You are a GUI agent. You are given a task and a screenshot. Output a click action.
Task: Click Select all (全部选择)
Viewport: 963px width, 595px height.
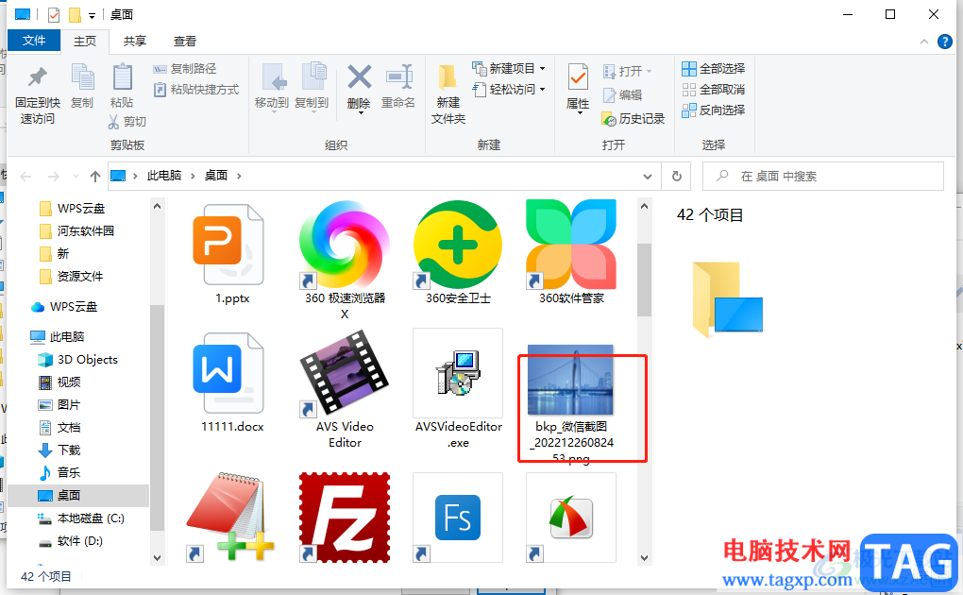(714, 69)
